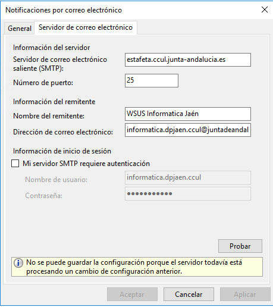
Task: Click the Información de inicio de sesión heading
Action: tap(62, 151)
